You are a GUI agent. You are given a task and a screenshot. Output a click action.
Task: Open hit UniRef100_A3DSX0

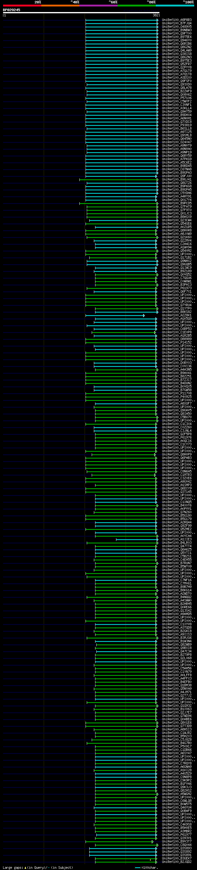coord(177,78)
